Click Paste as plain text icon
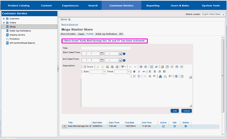Image resolution: width=227 pixels, height=139 pixels. [x=112, y=67]
